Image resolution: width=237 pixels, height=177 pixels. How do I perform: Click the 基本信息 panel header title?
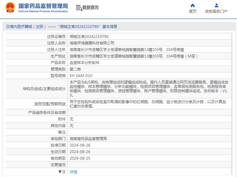click(61, 27)
